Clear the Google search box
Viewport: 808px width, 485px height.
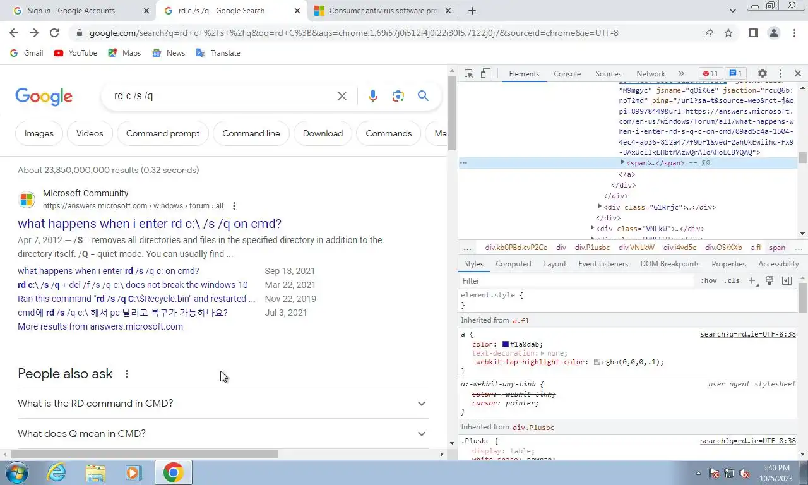(342, 96)
